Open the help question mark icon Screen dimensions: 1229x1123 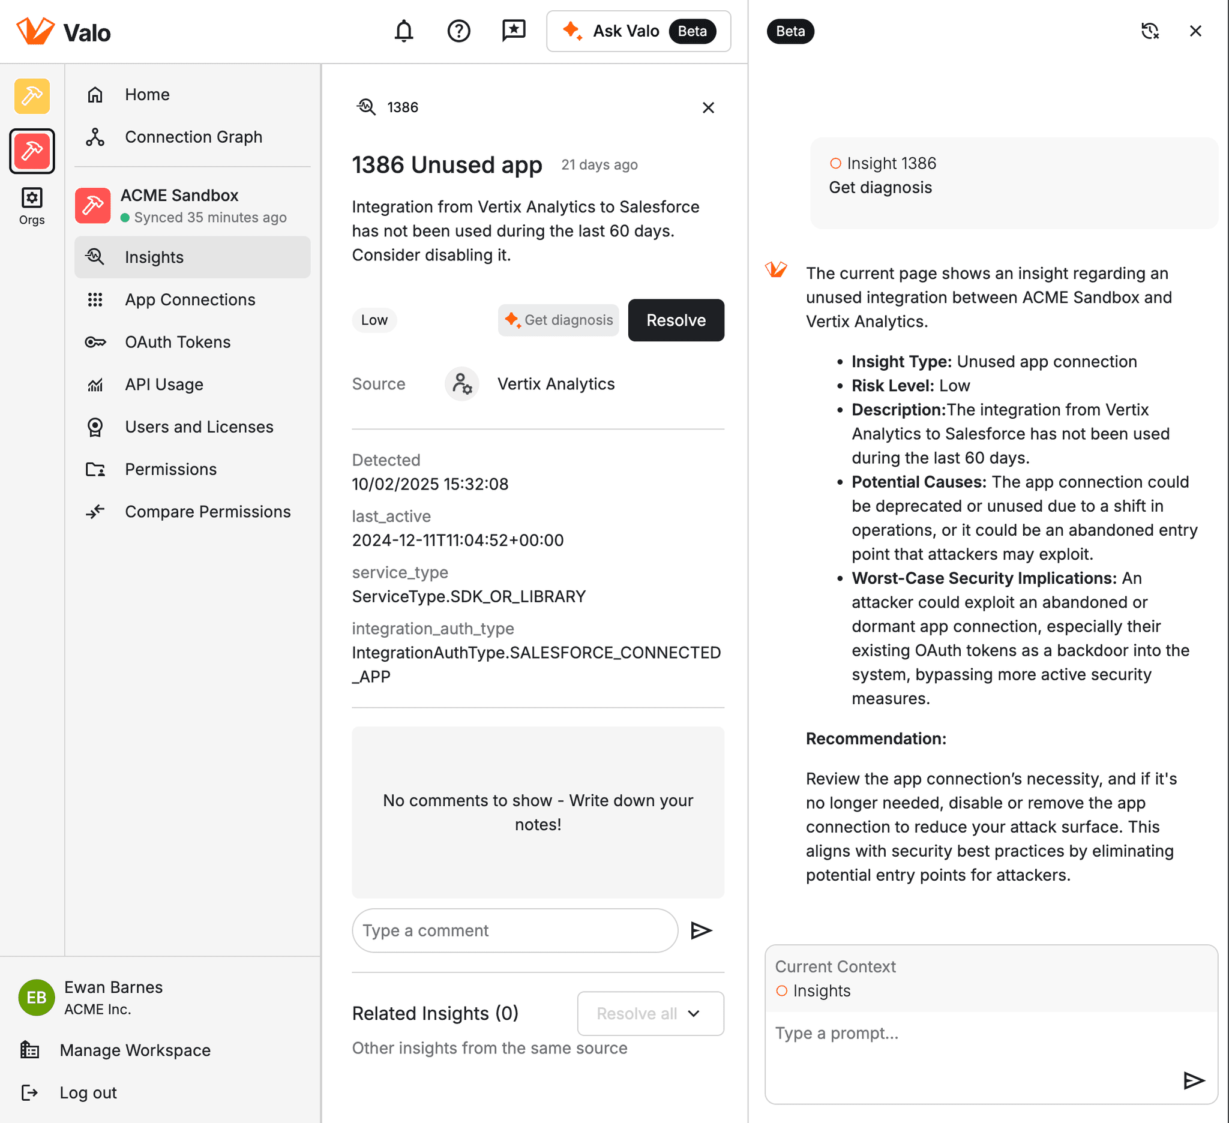click(x=458, y=31)
